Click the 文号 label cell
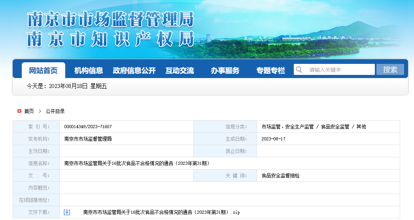 (36, 175)
